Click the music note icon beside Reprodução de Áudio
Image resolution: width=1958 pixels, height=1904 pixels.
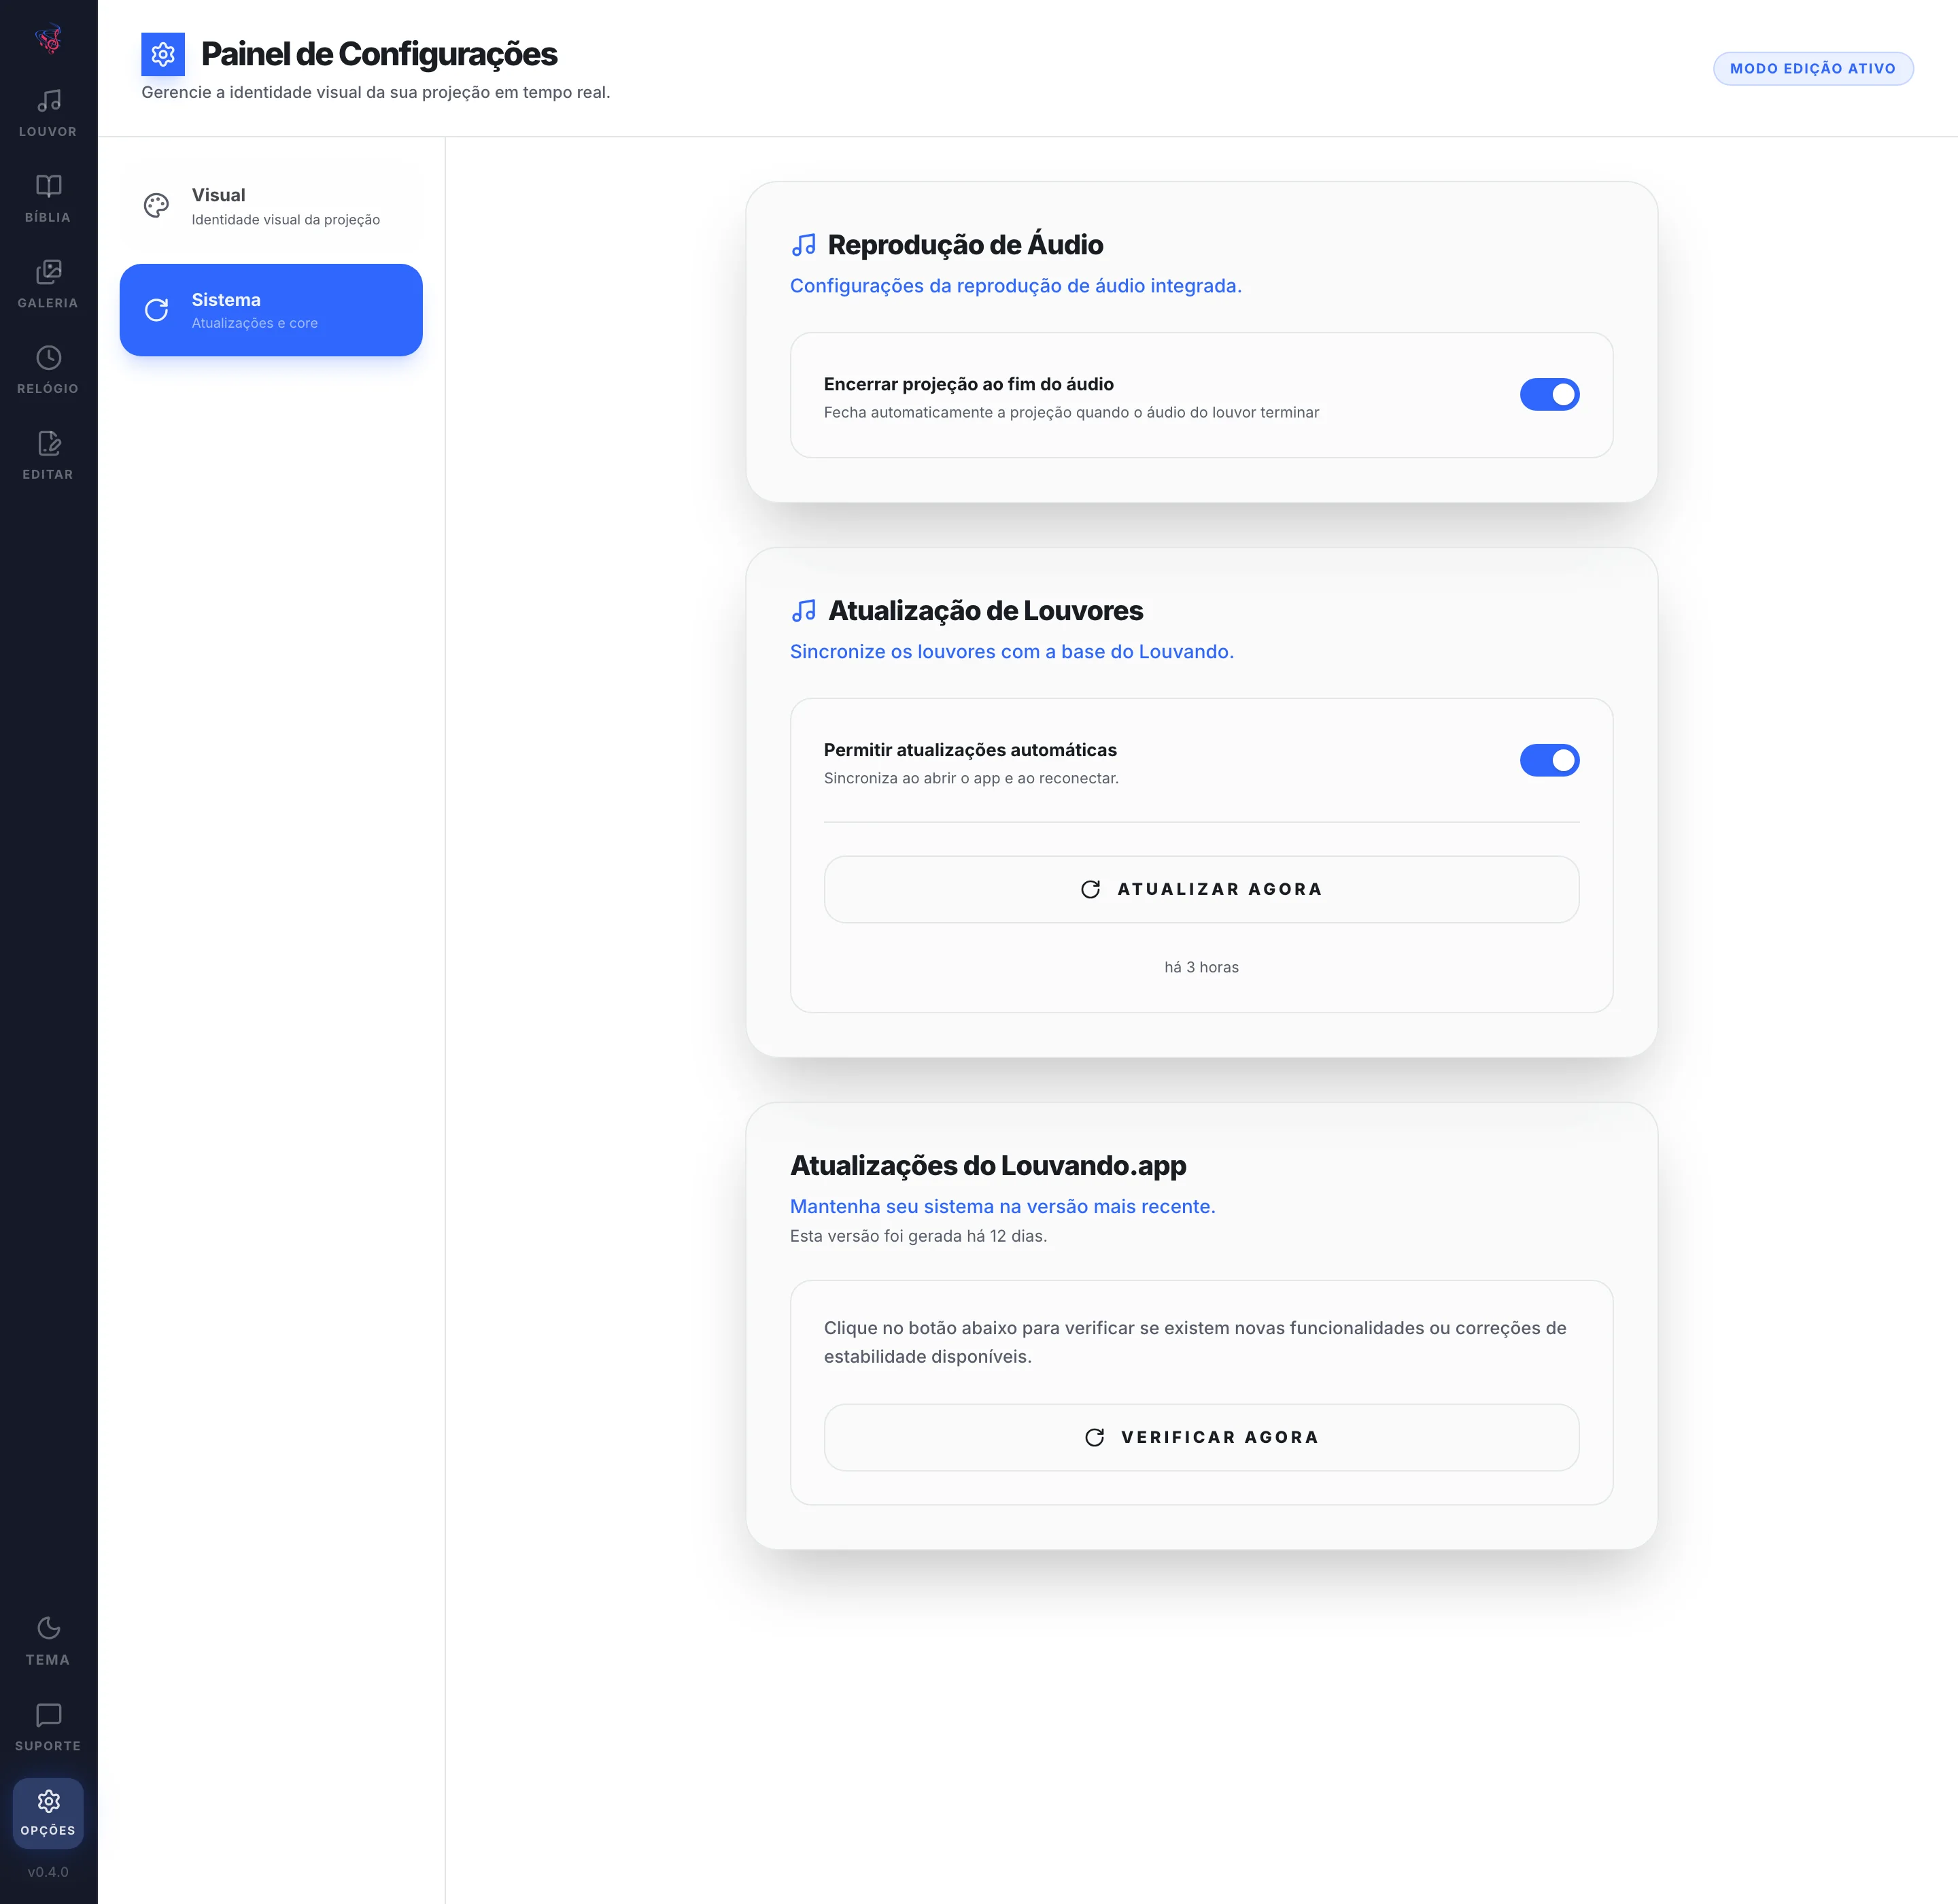point(803,245)
